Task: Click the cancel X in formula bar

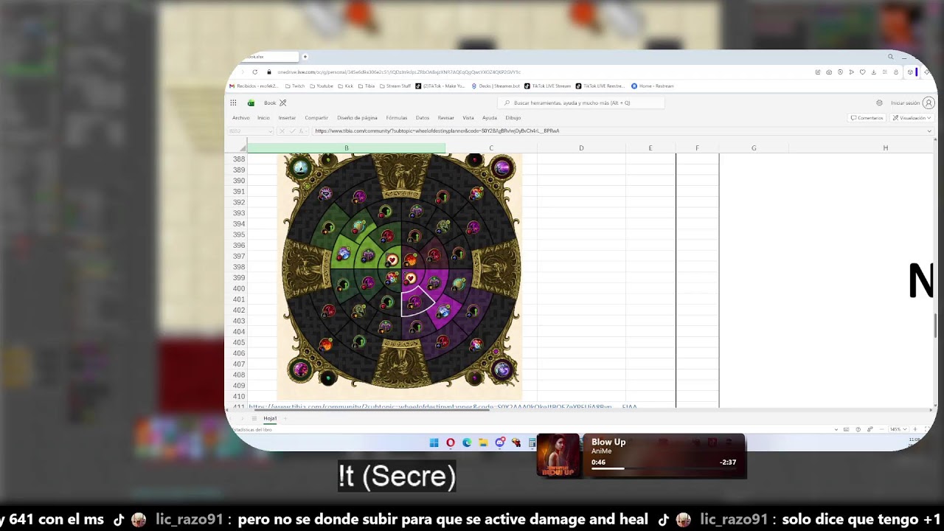Action: coord(282,131)
